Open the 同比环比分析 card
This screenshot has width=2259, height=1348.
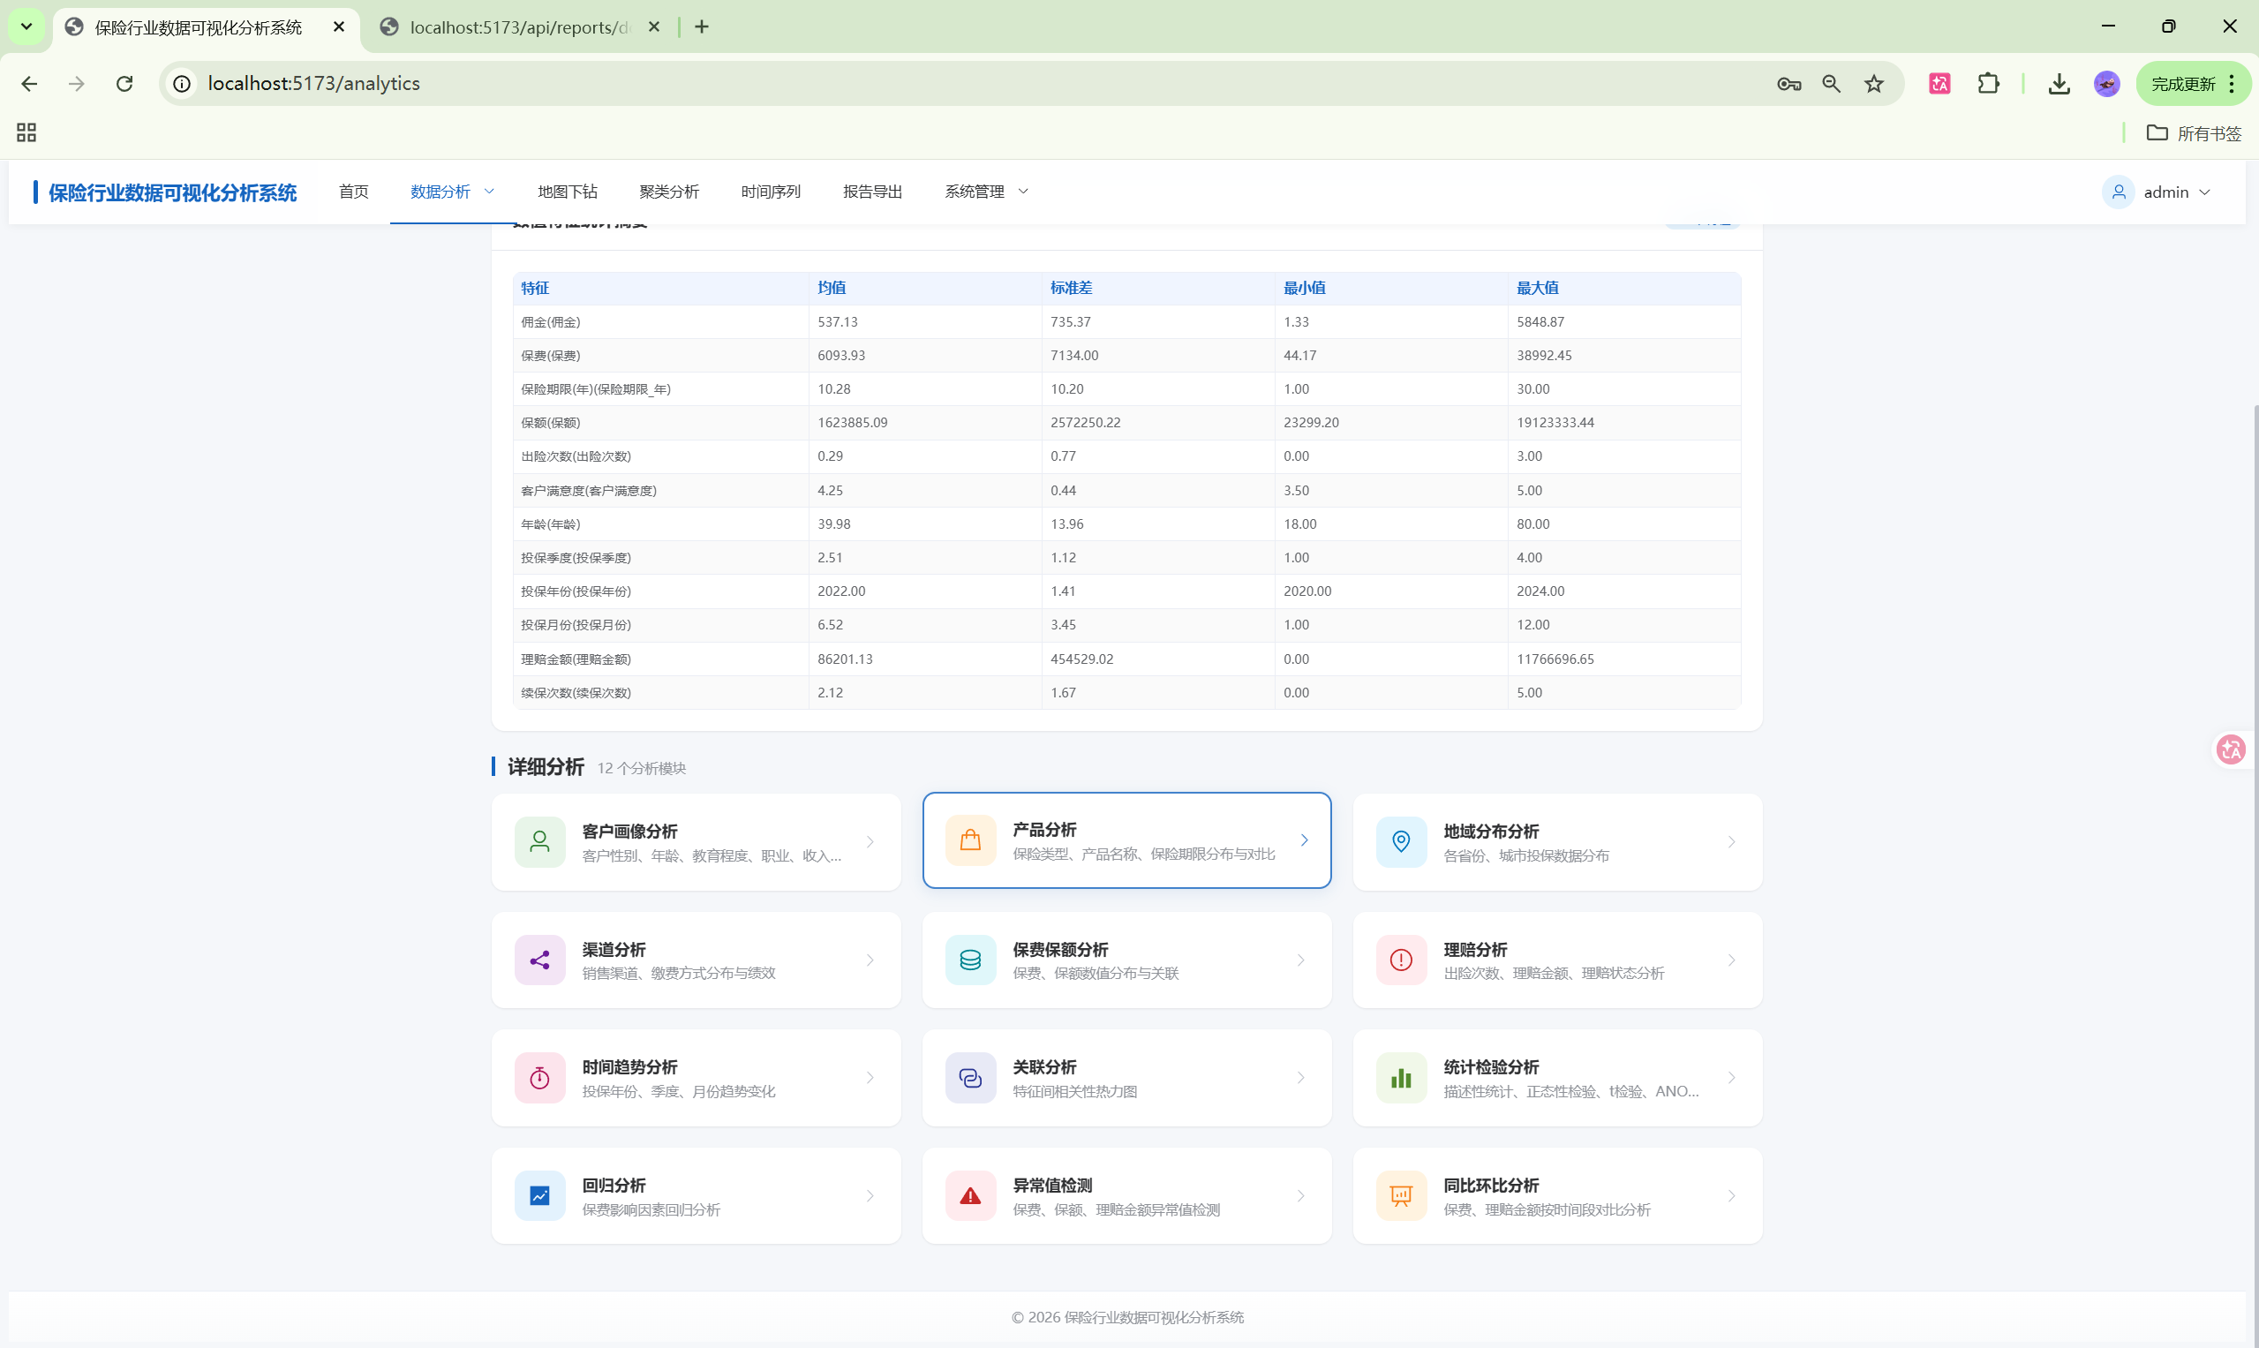pyautogui.click(x=1557, y=1196)
